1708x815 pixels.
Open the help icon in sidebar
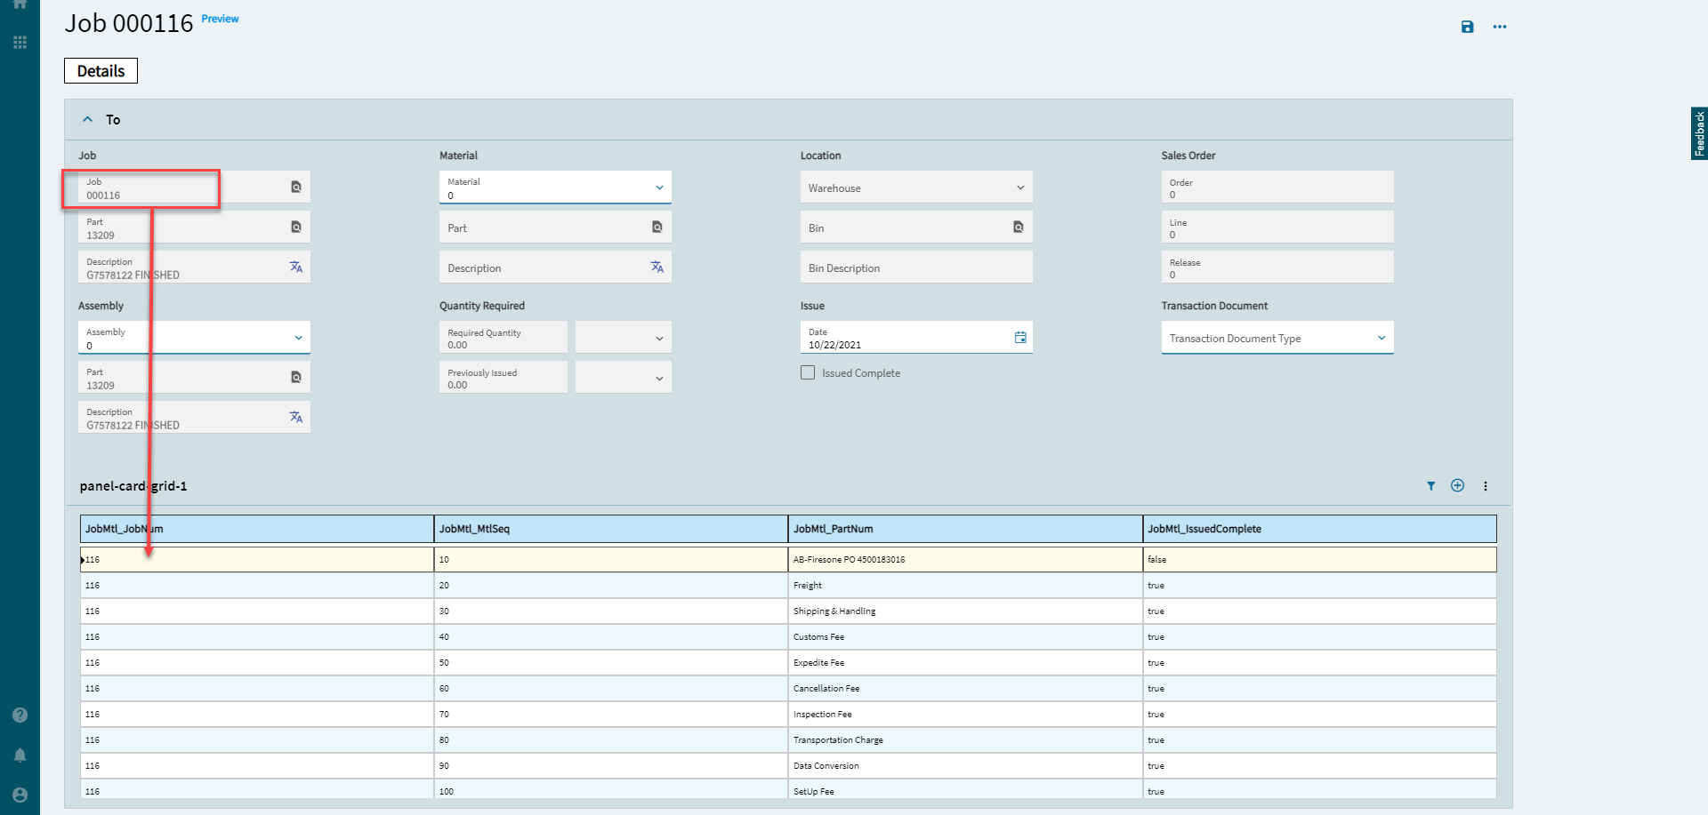[x=20, y=715]
